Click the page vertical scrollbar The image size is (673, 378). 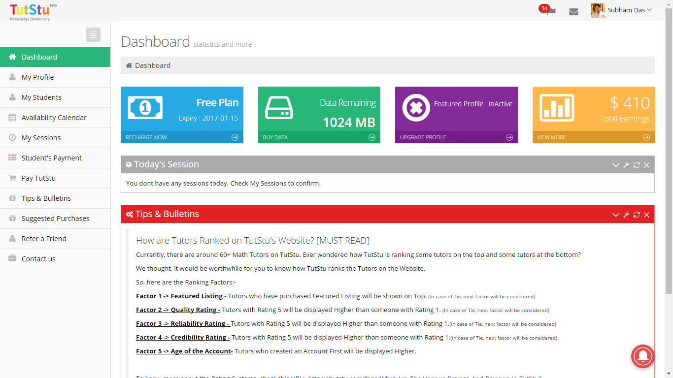[669, 150]
